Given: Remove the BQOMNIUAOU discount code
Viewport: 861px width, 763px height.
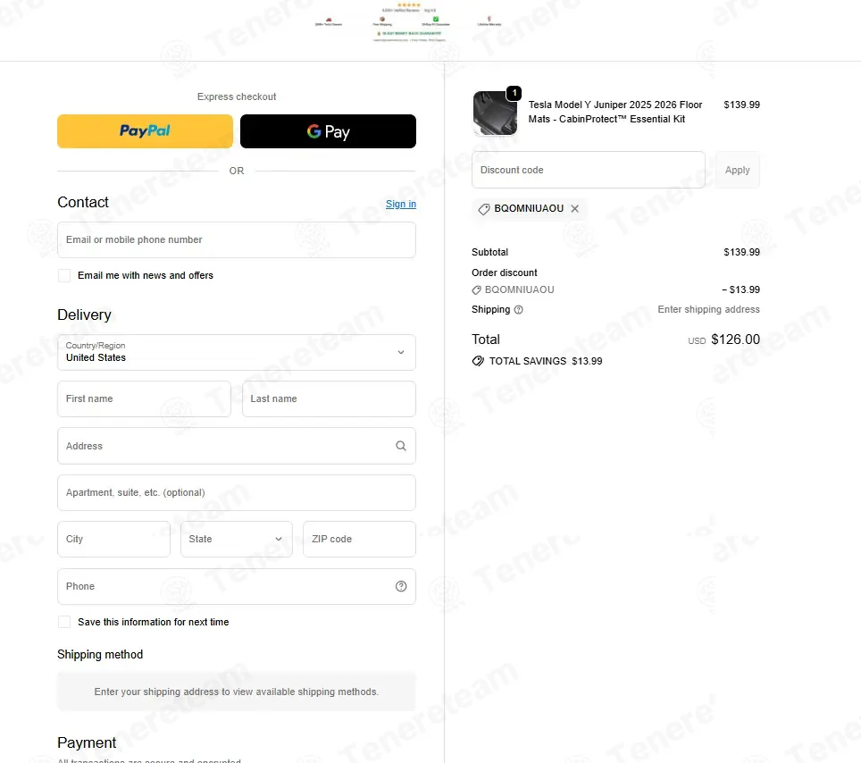Looking at the screenshot, I should [x=574, y=209].
